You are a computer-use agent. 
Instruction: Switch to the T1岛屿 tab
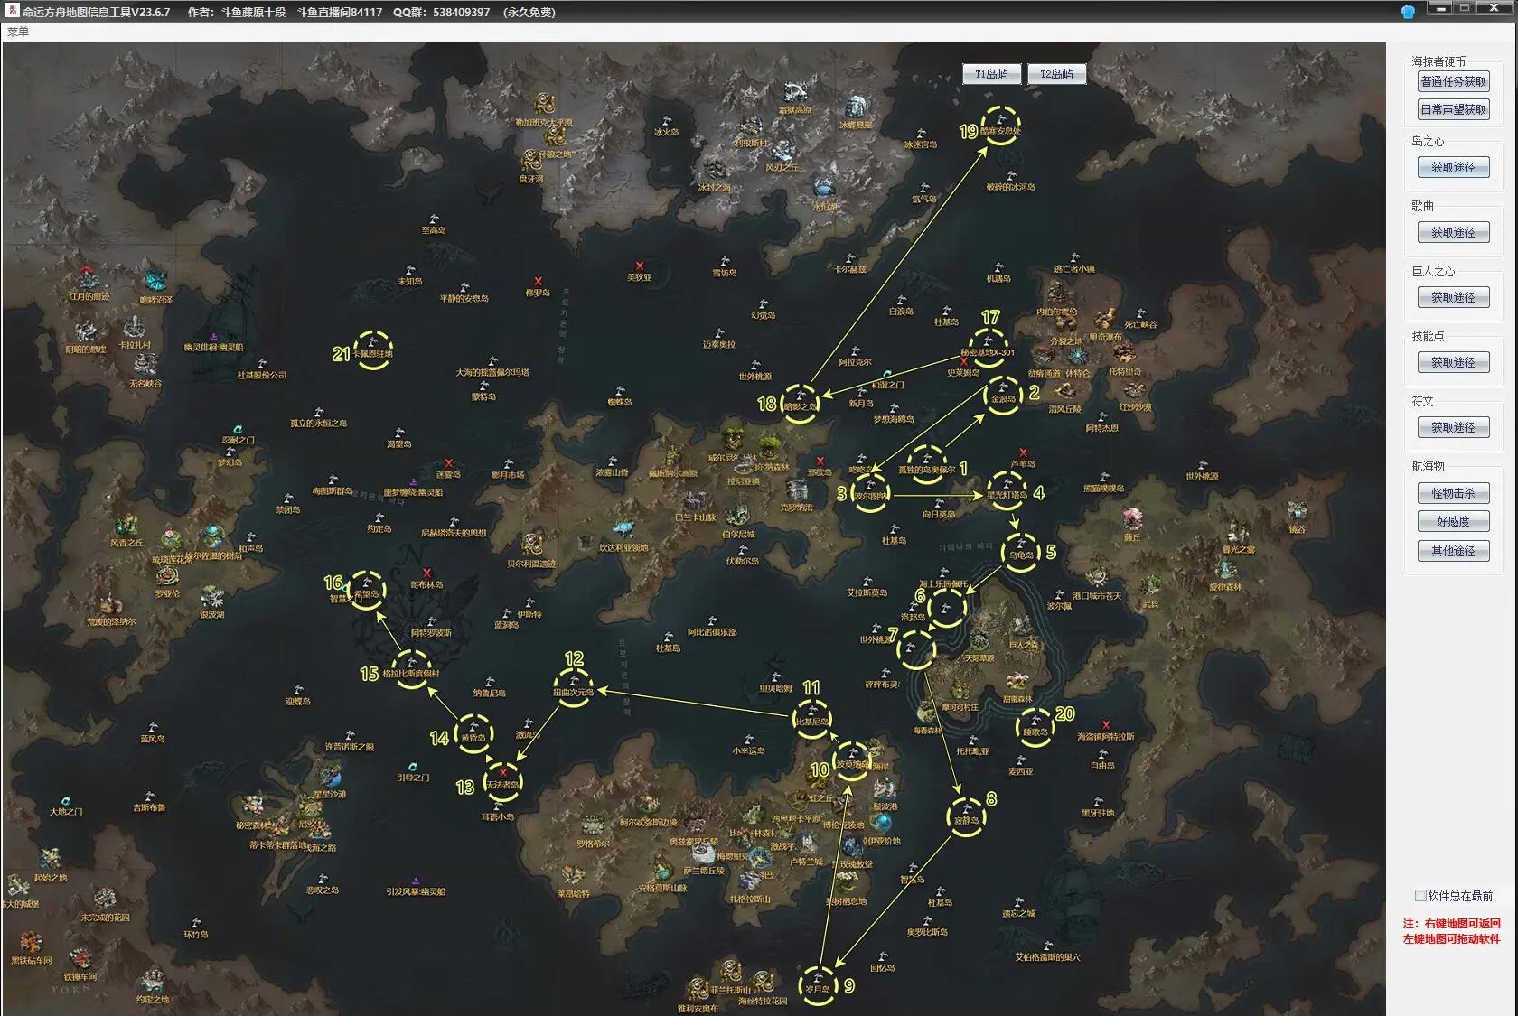(991, 74)
